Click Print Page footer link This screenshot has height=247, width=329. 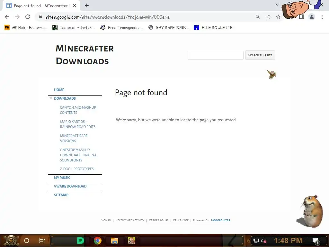(x=181, y=220)
